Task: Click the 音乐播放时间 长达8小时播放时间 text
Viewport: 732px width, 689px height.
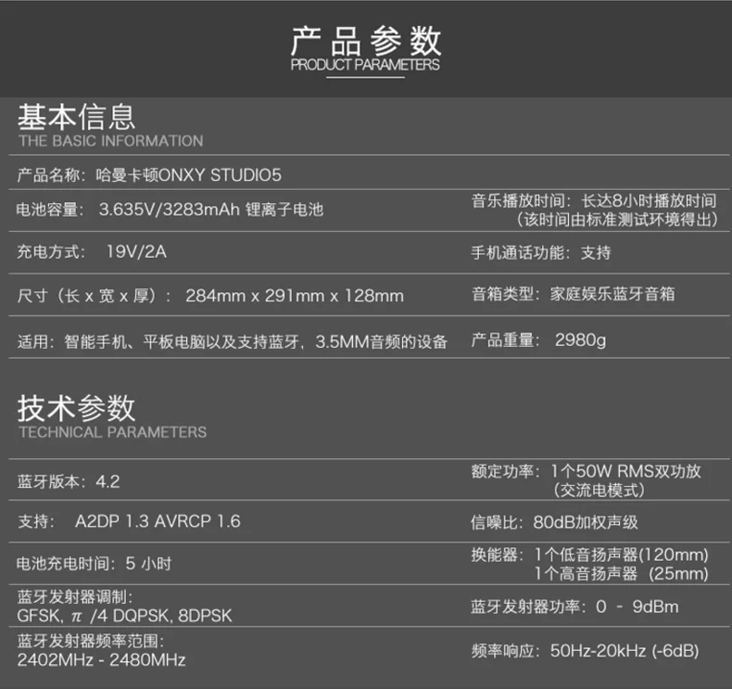Action: (x=594, y=201)
